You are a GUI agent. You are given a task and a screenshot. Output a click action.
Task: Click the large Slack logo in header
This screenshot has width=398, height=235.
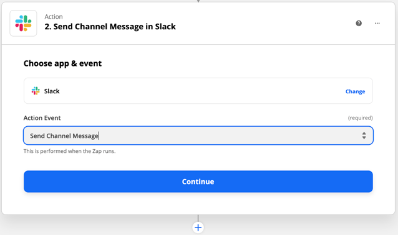coord(23,23)
